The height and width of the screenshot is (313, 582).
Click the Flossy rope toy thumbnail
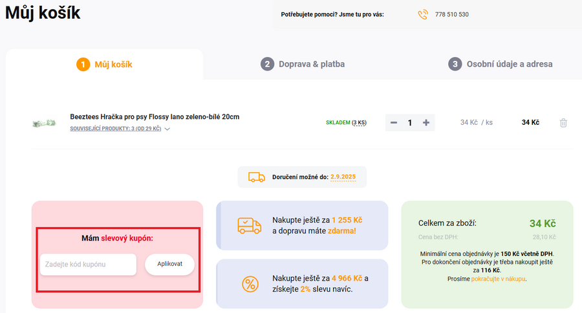click(x=45, y=123)
